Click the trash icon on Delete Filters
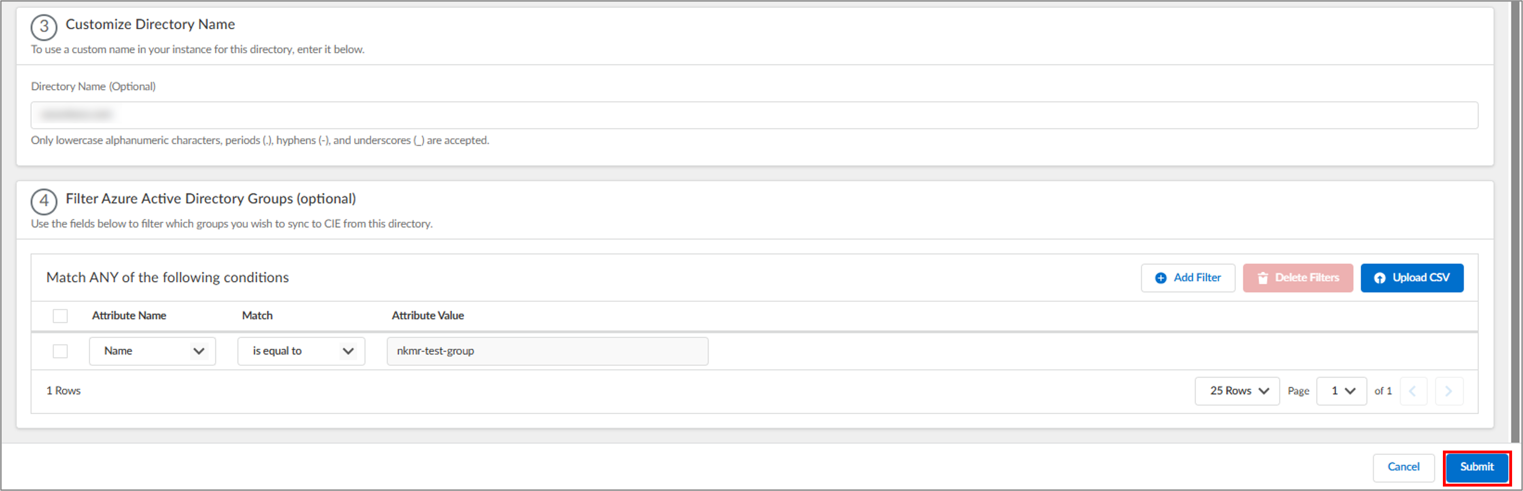Image resolution: width=1523 pixels, height=491 pixels. 1262,278
